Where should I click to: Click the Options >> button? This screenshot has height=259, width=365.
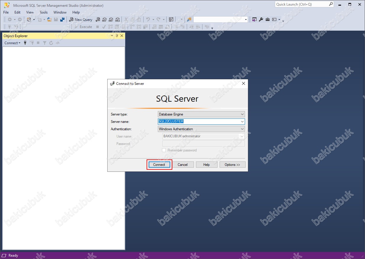[232, 165]
